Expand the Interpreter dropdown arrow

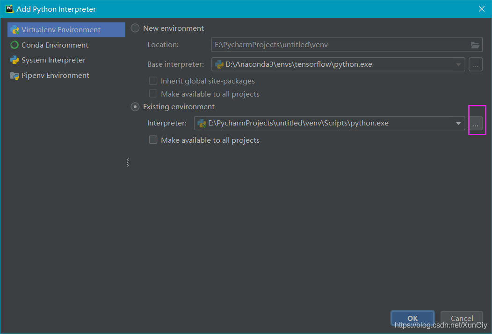tap(458, 123)
